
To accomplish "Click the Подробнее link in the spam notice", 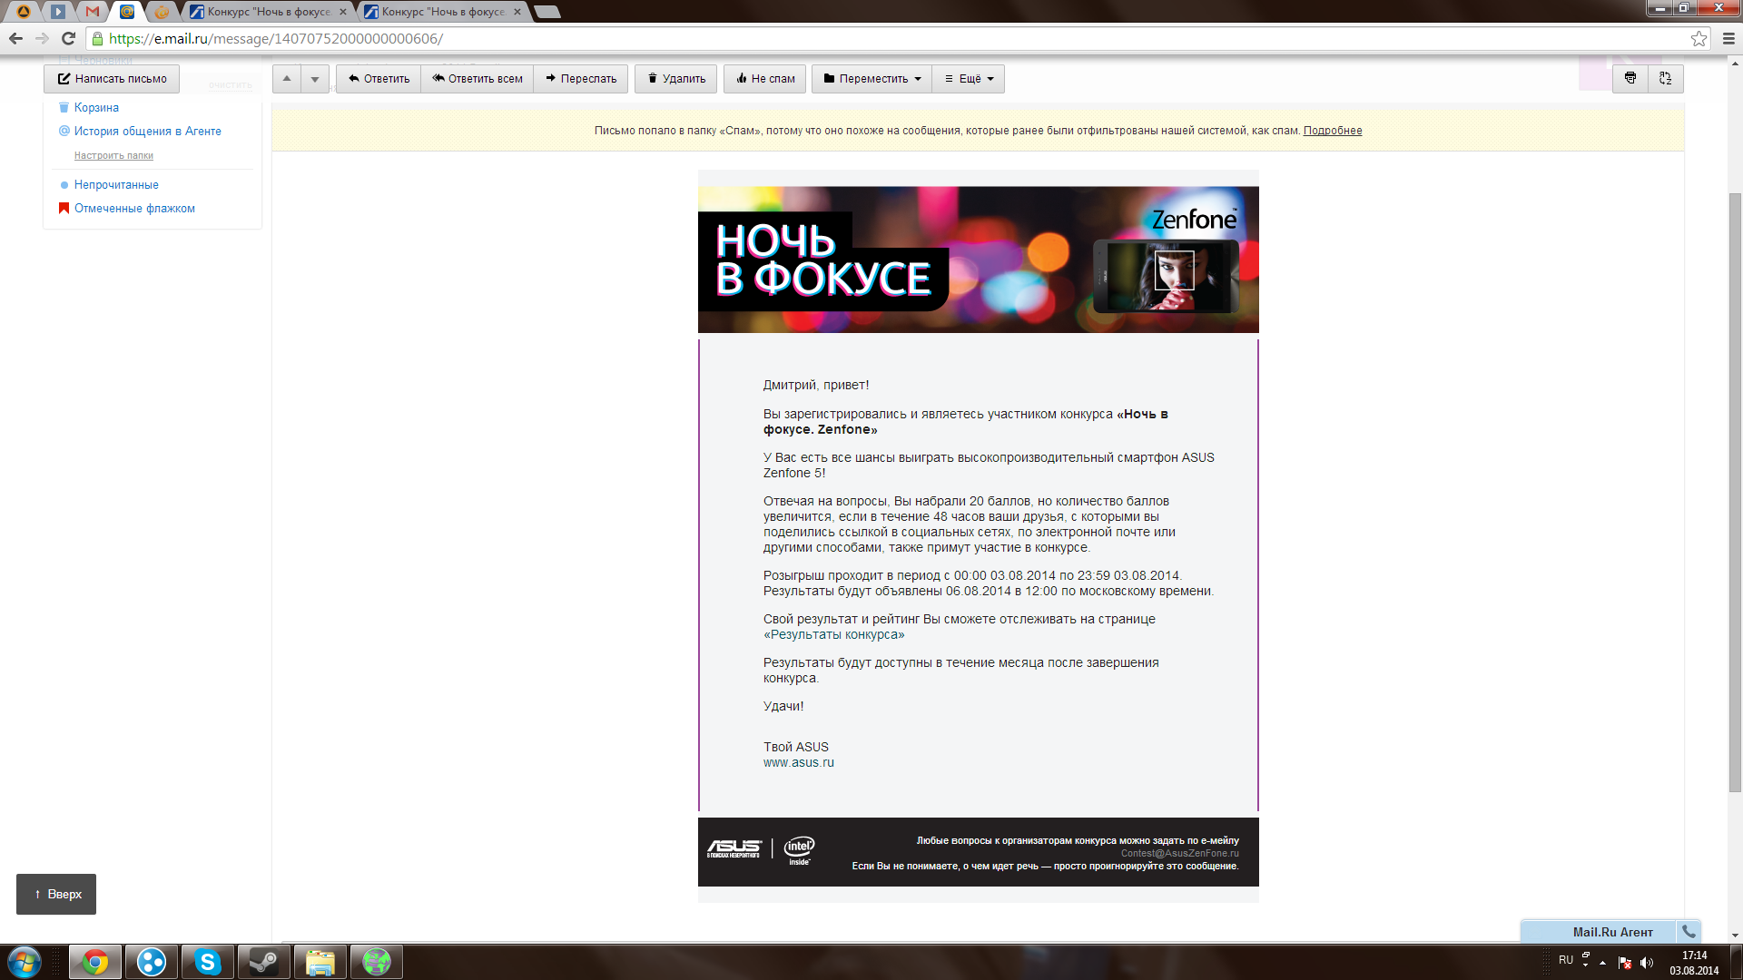I will [x=1333, y=131].
